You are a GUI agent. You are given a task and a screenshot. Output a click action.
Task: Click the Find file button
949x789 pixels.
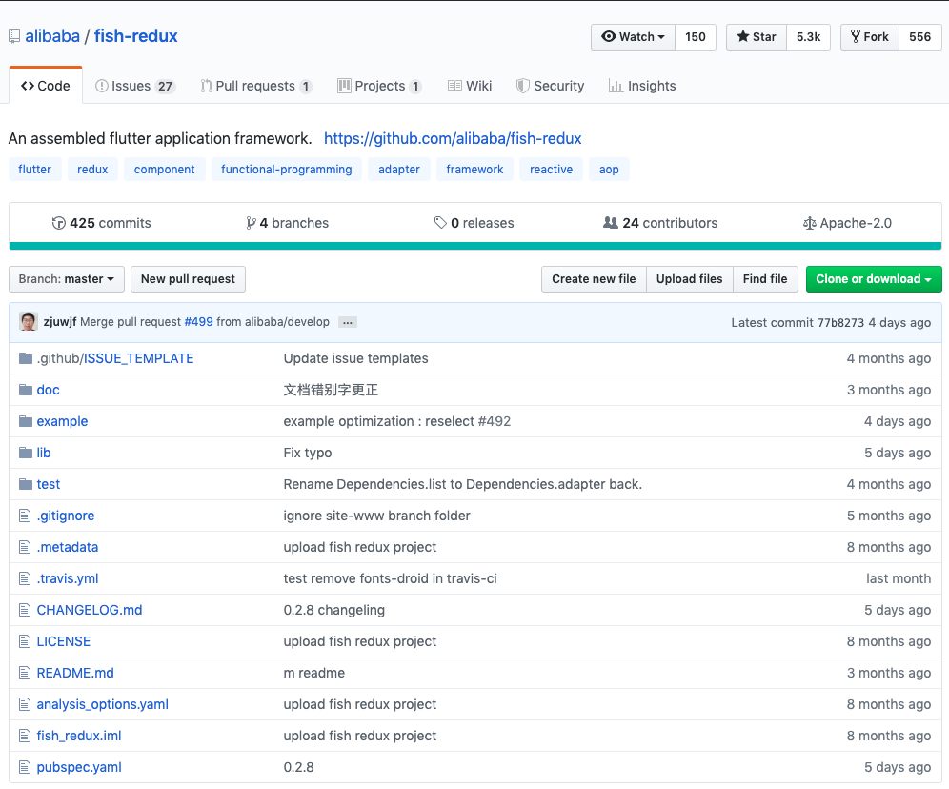(765, 279)
